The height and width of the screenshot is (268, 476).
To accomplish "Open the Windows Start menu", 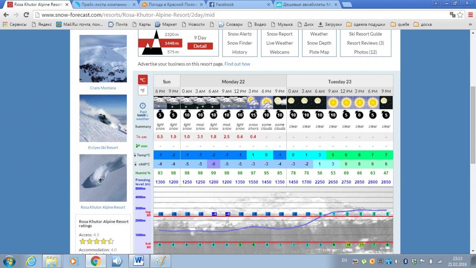I will [9, 261].
